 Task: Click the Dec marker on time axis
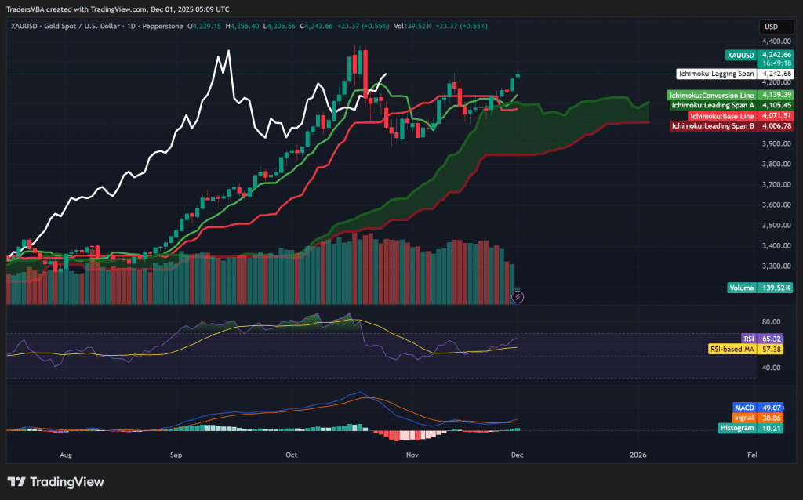click(517, 454)
